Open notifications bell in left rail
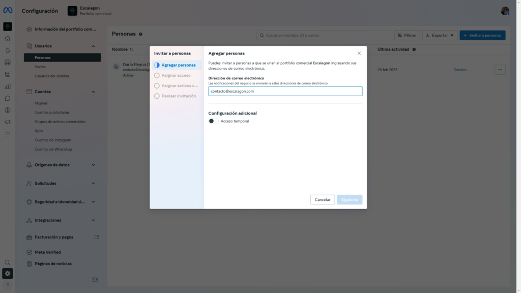This screenshot has height=293, width=521. 8,50
